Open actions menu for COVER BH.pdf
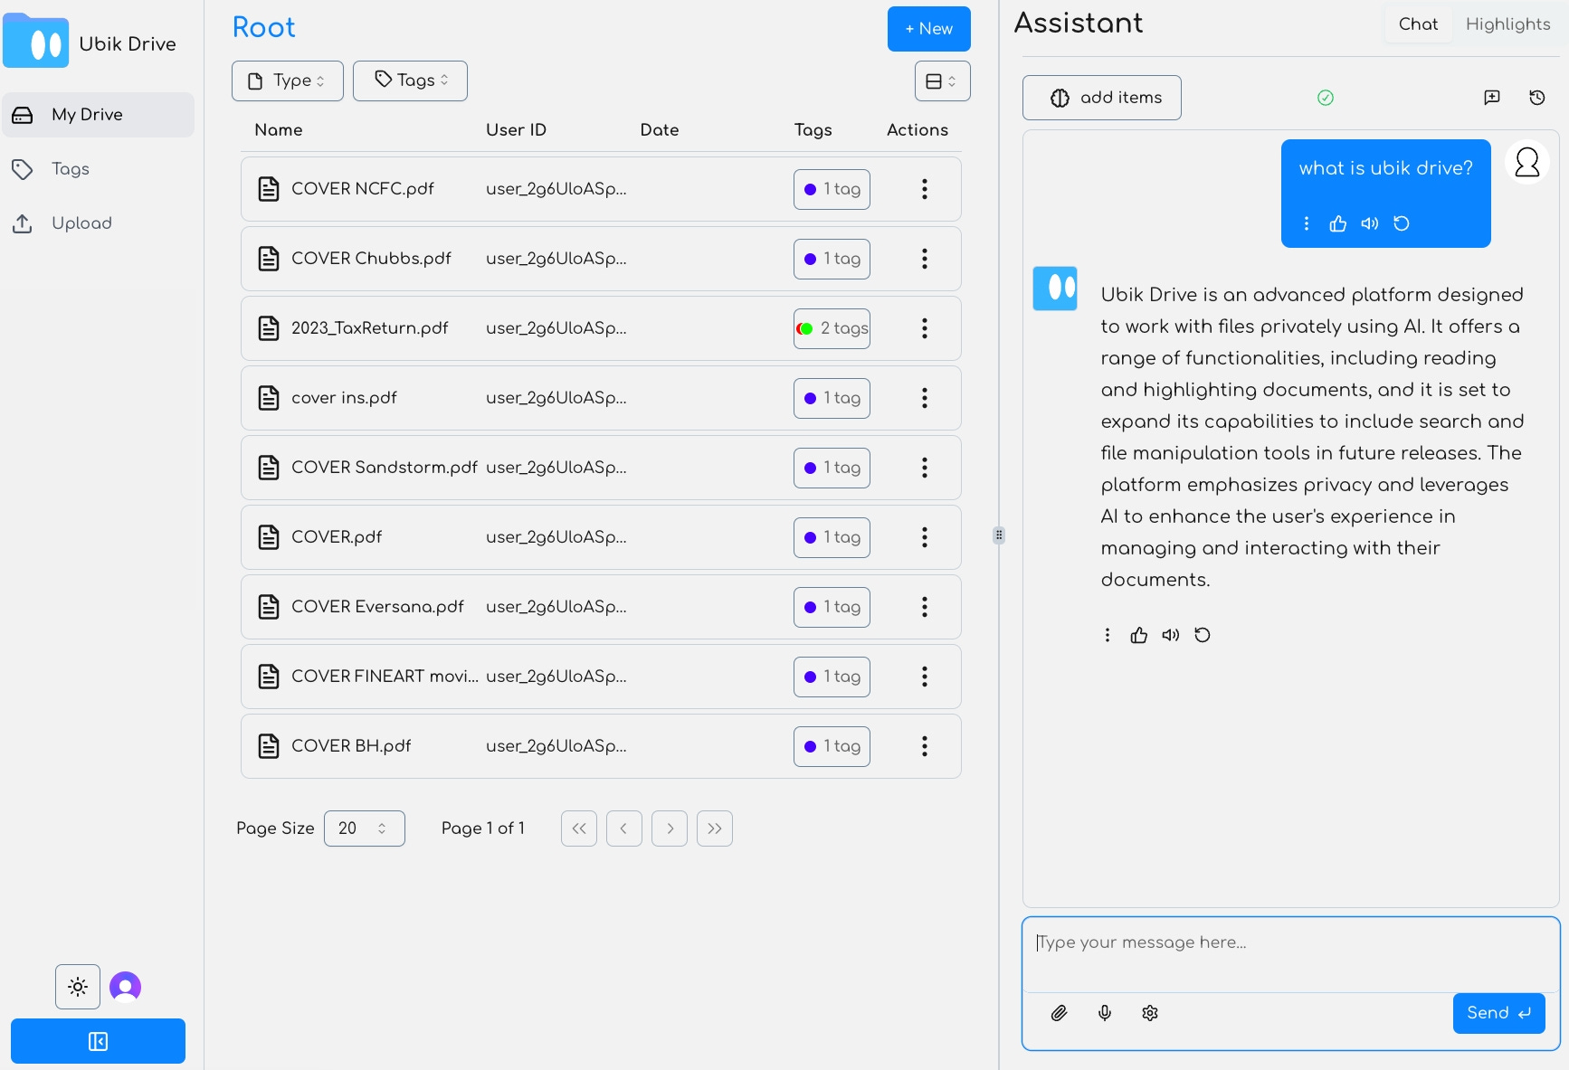 (924, 746)
